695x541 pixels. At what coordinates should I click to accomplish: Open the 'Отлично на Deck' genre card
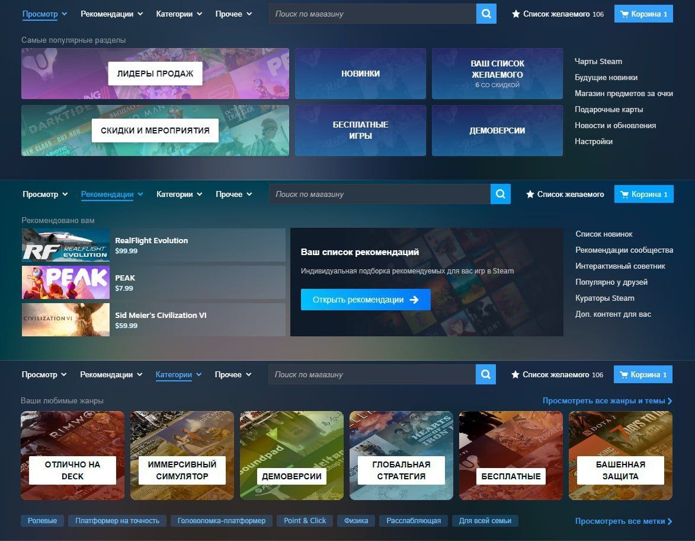73,456
